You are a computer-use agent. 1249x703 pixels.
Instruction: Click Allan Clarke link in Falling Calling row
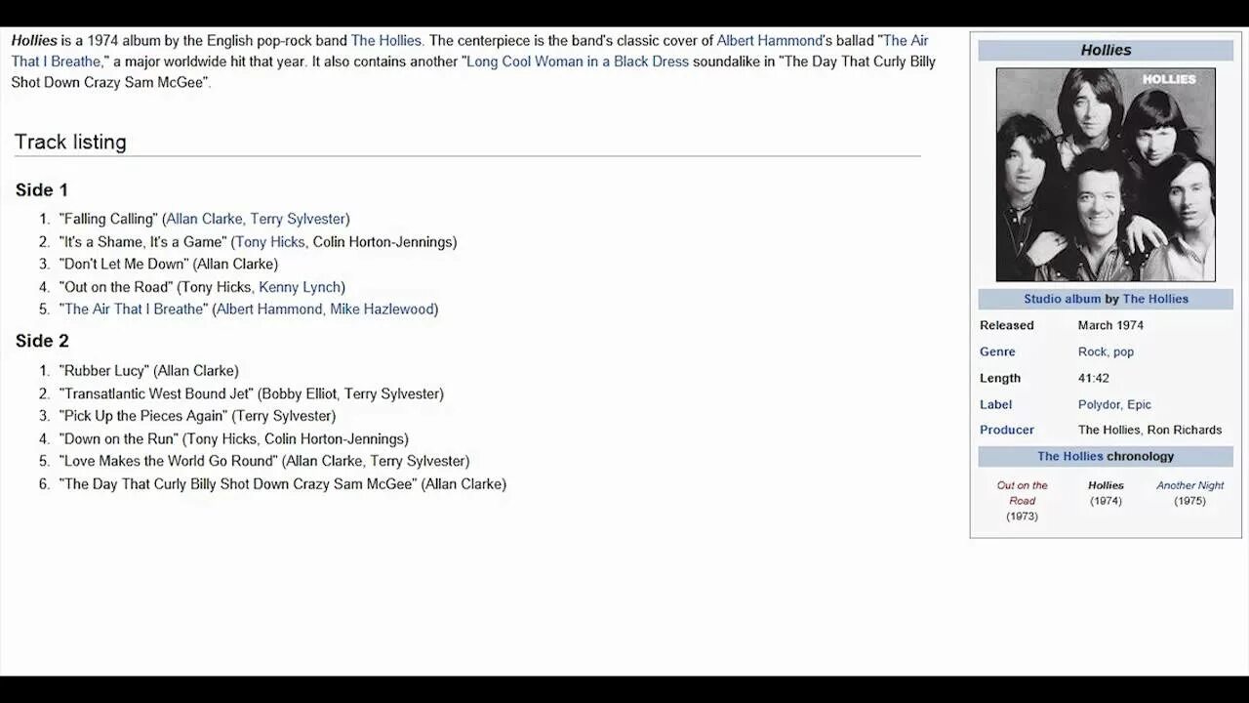[x=204, y=219]
